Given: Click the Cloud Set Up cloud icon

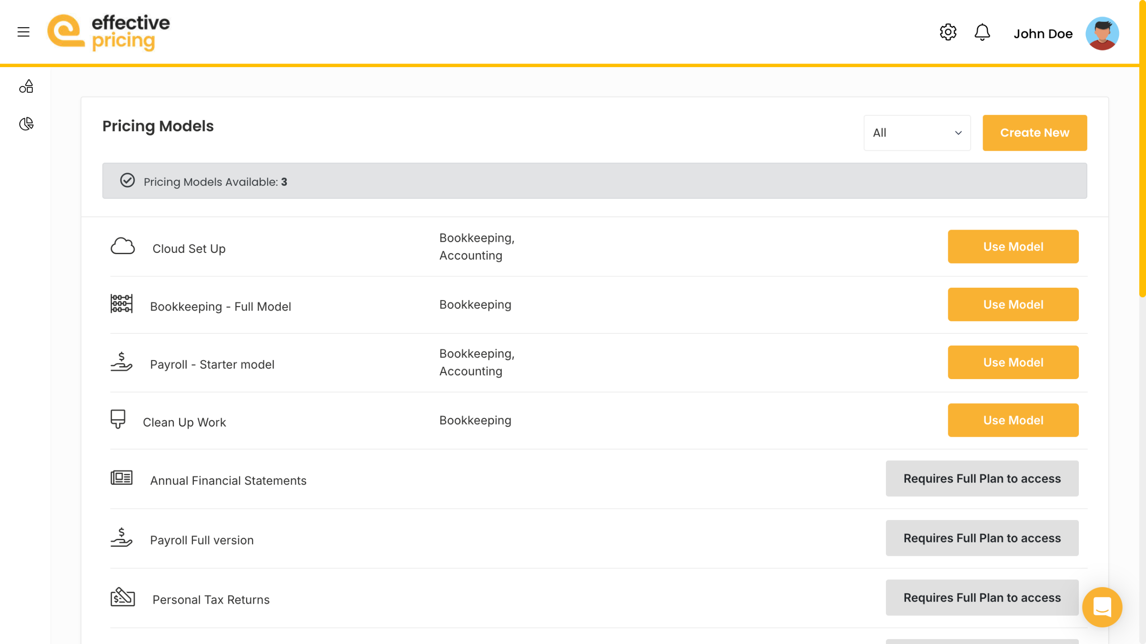Looking at the screenshot, I should 123,247.
